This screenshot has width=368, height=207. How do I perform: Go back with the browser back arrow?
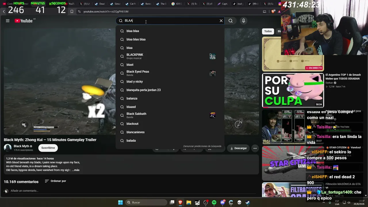4,11
